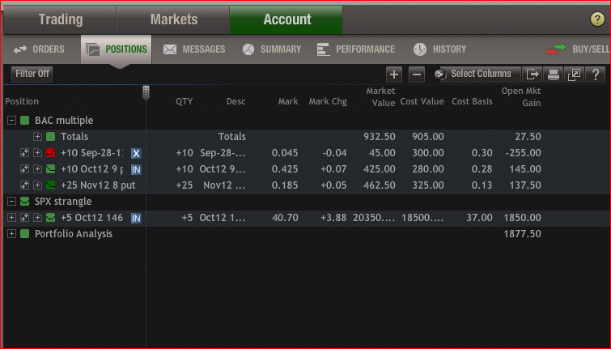Image resolution: width=611 pixels, height=349 pixels.
Task: Click the analysis icon on Nov12 8 put row
Action: 24,185
